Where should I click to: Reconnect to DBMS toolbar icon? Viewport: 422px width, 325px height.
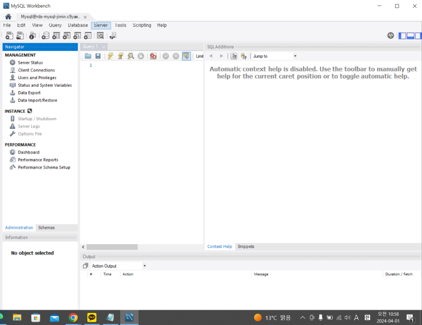pos(113,36)
